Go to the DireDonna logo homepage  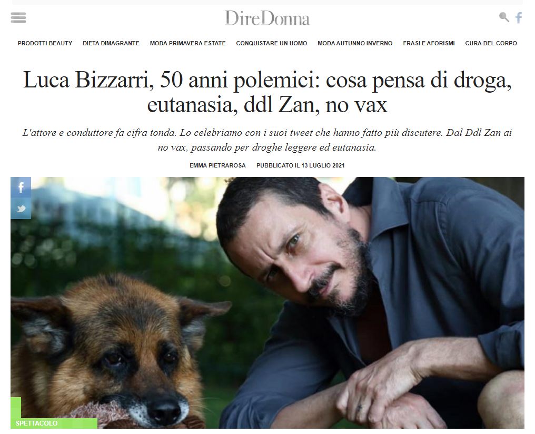(267, 18)
